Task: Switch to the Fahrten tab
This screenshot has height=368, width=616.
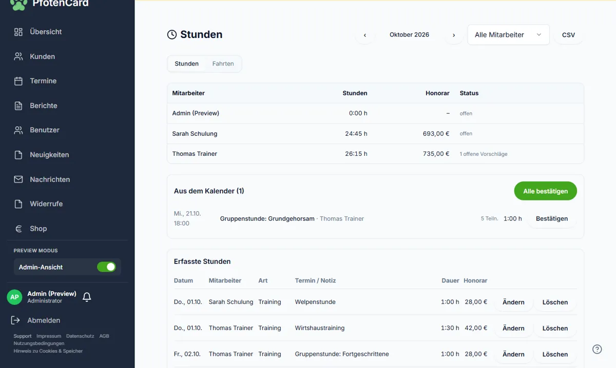Action: pyautogui.click(x=223, y=64)
